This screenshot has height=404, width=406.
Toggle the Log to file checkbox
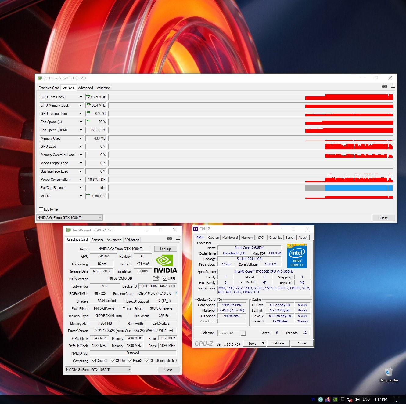pos(41,209)
